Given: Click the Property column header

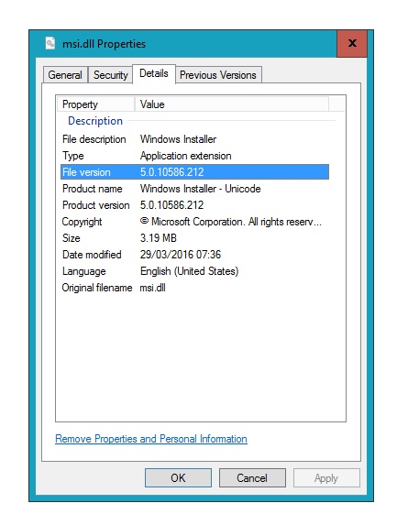Looking at the screenshot, I should pyautogui.click(x=95, y=104).
